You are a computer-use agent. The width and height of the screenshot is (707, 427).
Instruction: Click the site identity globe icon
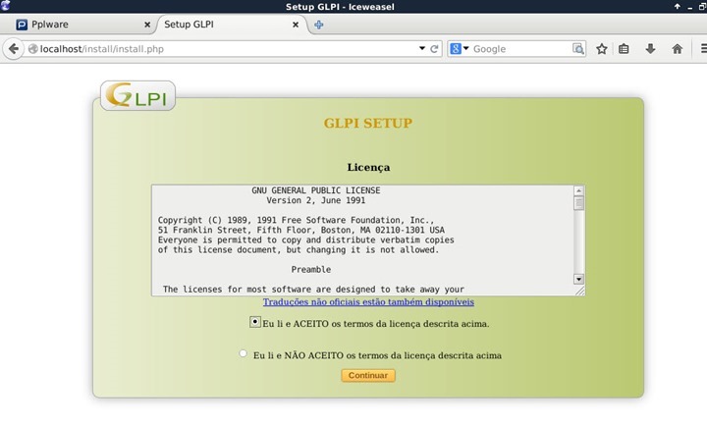33,49
